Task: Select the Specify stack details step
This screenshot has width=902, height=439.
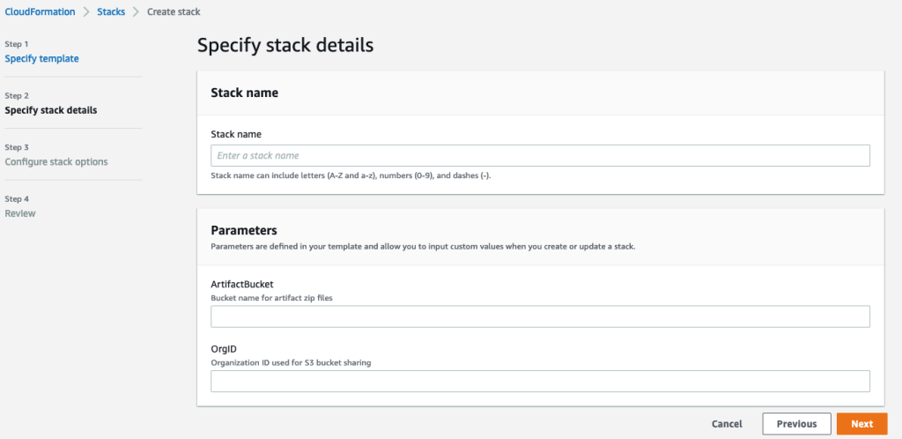Action: coord(51,110)
